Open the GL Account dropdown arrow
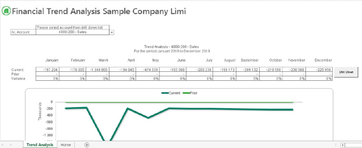 click(112, 32)
